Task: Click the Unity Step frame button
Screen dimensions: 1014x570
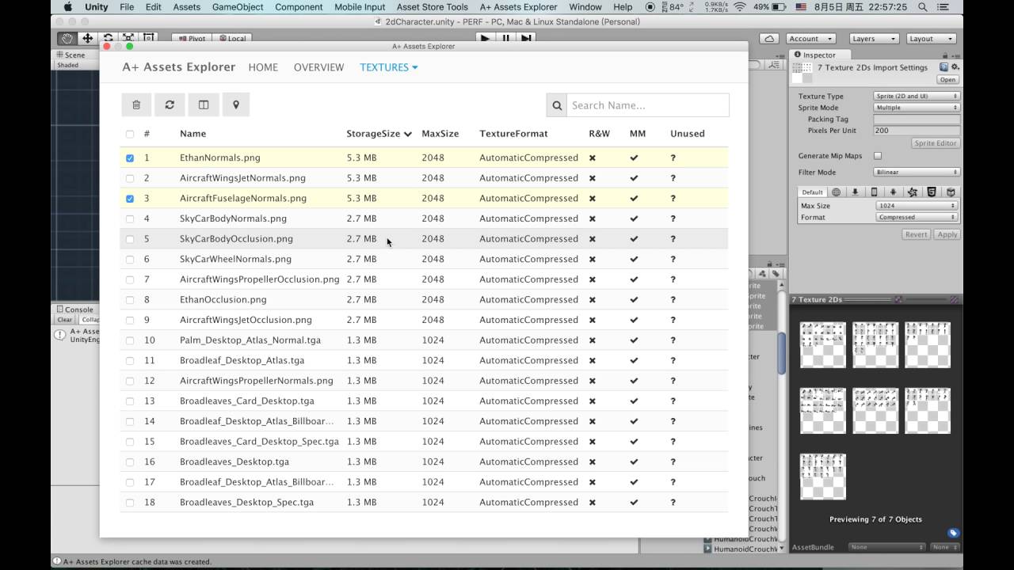Action: [x=526, y=38]
